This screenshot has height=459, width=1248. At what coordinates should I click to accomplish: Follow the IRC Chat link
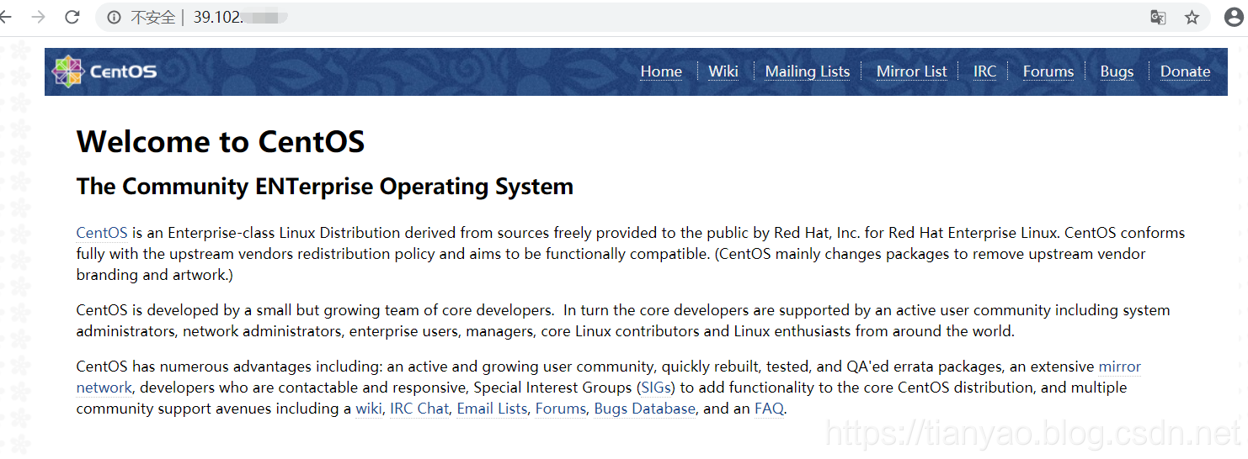(419, 409)
